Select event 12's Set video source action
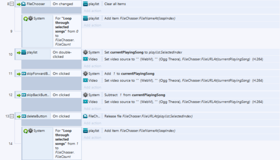The height and width of the screenshot is (160, 280). click(x=181, y=102)
